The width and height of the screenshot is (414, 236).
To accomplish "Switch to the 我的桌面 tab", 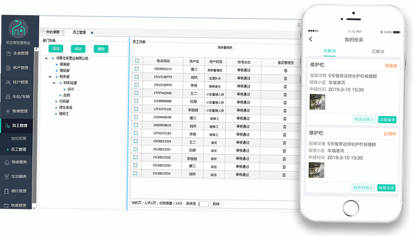I will point(53,32).
